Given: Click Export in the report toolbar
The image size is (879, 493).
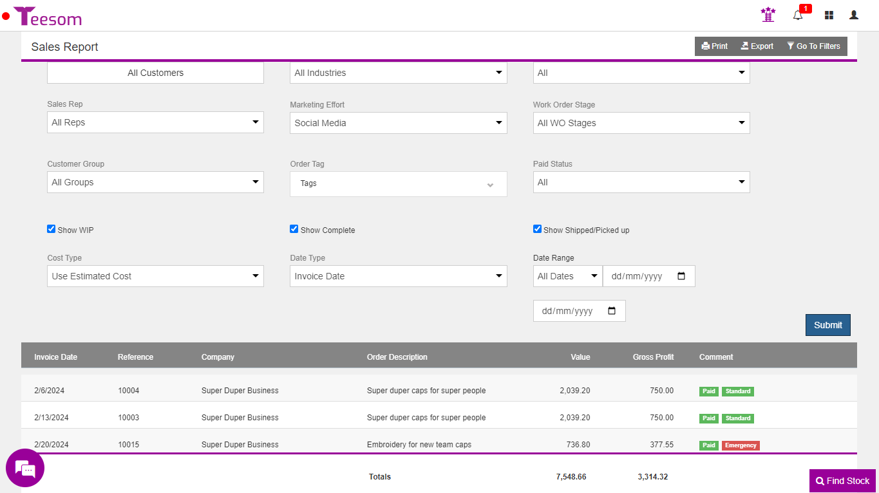Looking at the screenshot, I should click(x=757, y=46).
